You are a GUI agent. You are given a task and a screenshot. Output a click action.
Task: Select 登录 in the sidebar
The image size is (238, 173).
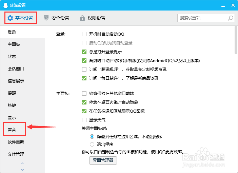[x=22, y=32]
